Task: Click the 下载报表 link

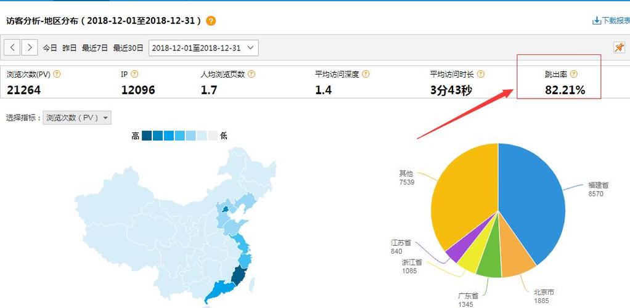Action: (x=616, y=21)
